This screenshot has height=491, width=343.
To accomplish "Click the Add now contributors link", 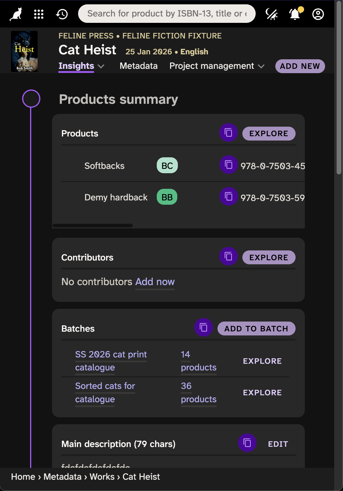I will tap(155, 282).
